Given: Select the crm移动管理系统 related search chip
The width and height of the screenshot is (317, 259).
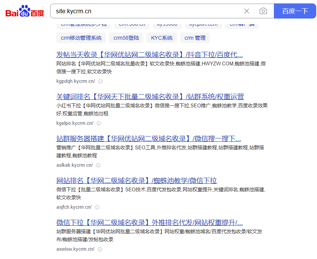Looking at the screenshot, I should click(x=81, y=38).
